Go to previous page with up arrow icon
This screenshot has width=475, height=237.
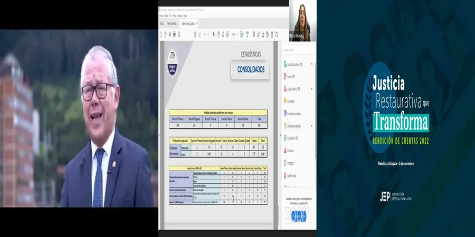click(x=195, y=34)
